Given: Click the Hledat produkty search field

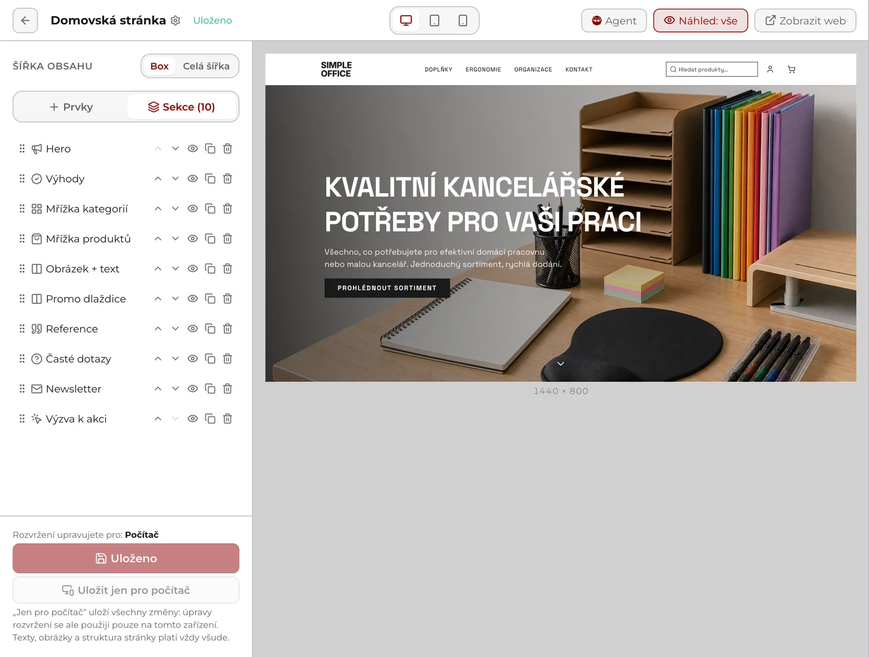Looking at the screenshot, I should [711, 70].
